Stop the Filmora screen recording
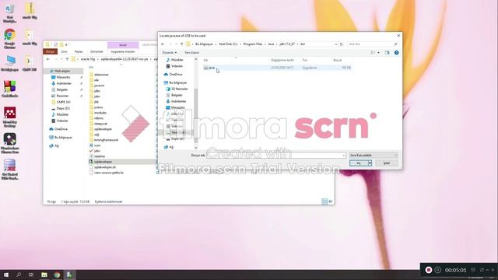This screenshot has width=498, height=280. pos(429,270)
